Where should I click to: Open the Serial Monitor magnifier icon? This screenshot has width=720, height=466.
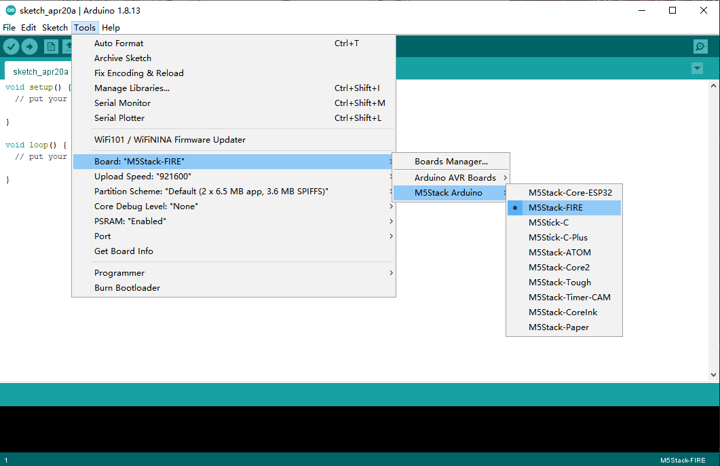point(700,46)
